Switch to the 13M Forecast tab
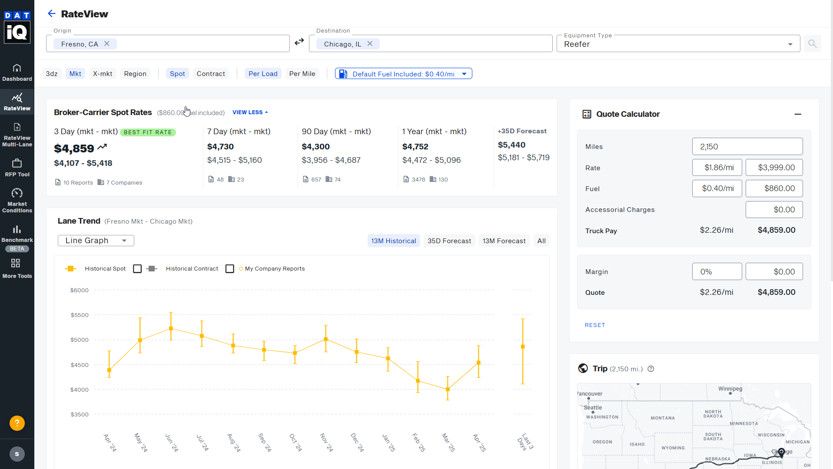The height and width of the screenshot is (469, 833). pyautogui.click(x=504, y=241)
